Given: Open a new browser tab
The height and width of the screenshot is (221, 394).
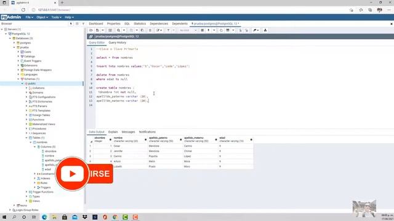Looking at the screenshot, I should pyautogui.click(x=62, y=2).
